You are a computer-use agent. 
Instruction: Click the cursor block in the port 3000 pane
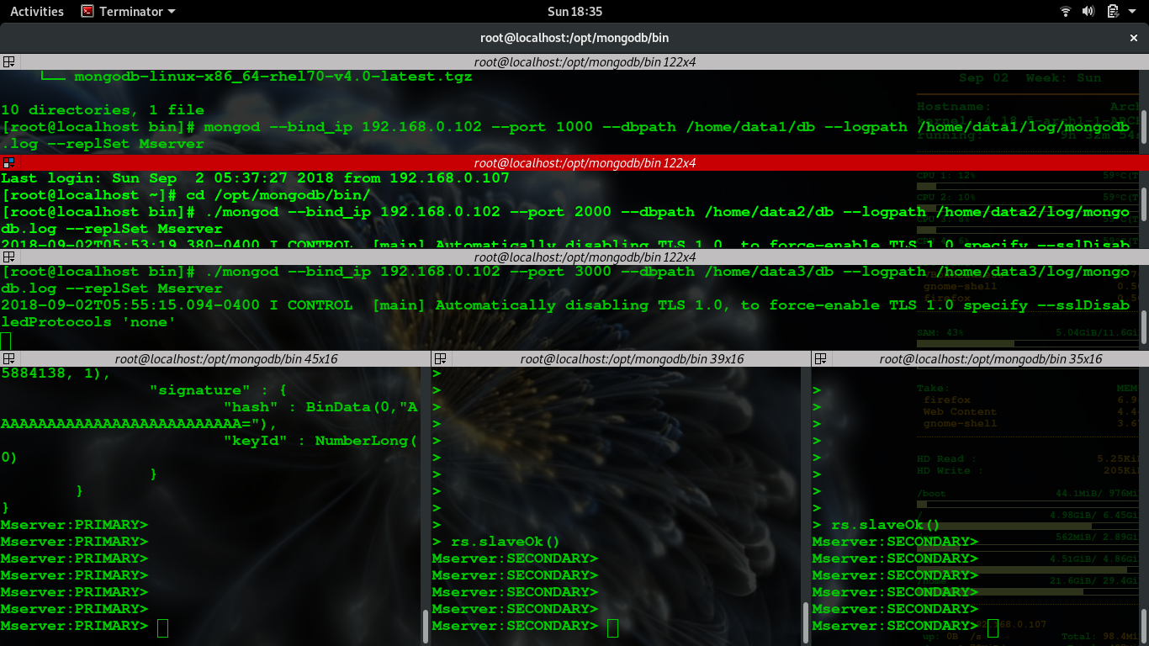click(5, 341)
